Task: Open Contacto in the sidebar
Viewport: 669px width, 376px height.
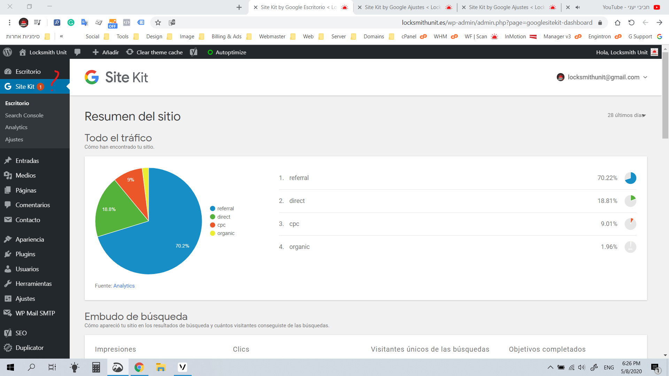Action: point(35,220)
